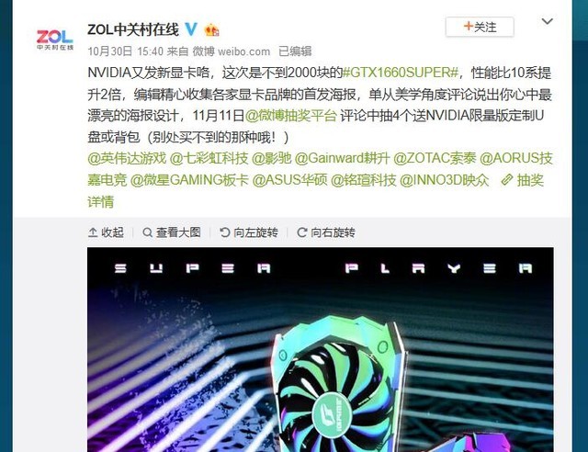588x452 pixels.
Task: Collapse the image with 收起
Action: coord(106,232)
